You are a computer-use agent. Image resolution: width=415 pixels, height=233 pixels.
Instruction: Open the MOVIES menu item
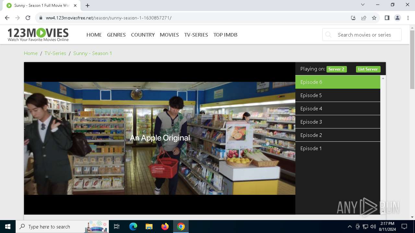169,35
